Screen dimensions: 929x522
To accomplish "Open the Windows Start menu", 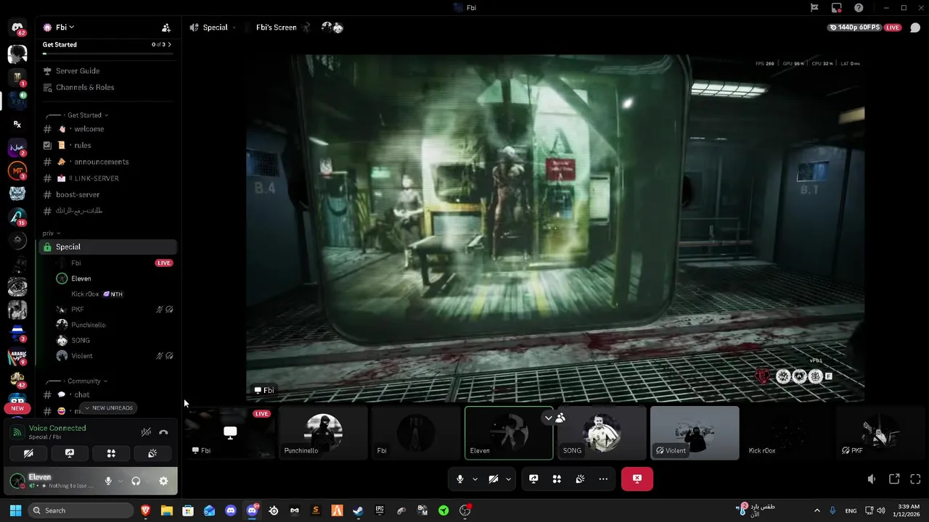I will coord(15,510).
